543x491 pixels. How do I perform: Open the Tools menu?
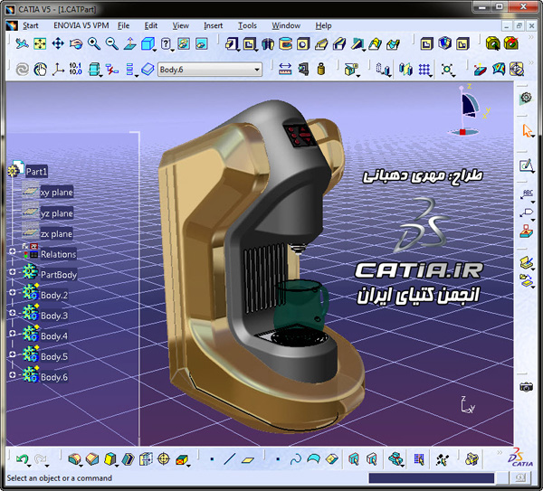pyautogui.click(x=247, y=25)
